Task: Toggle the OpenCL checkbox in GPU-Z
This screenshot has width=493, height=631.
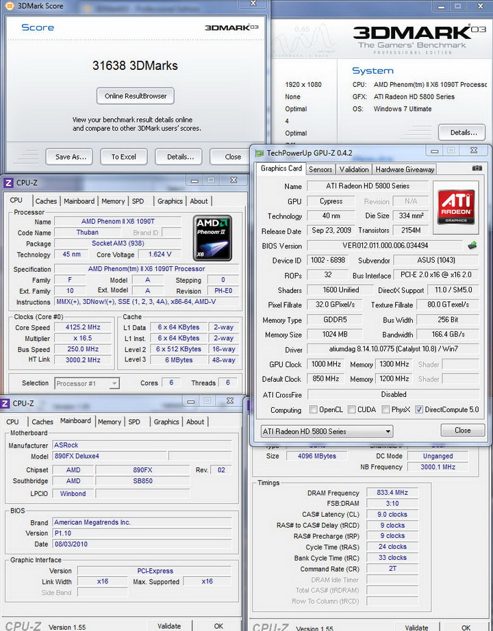Action: (313, 409)
